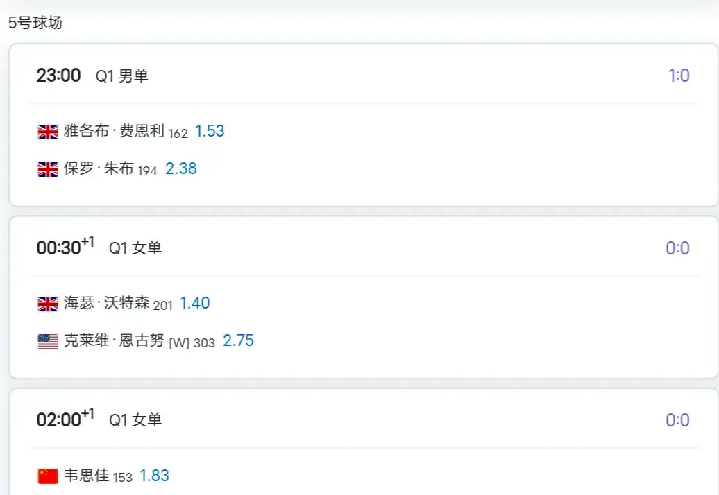Screen dimensions: 719x495
Task: Open player 保罗·朱布's profile
Action: (x=99, y=169)
